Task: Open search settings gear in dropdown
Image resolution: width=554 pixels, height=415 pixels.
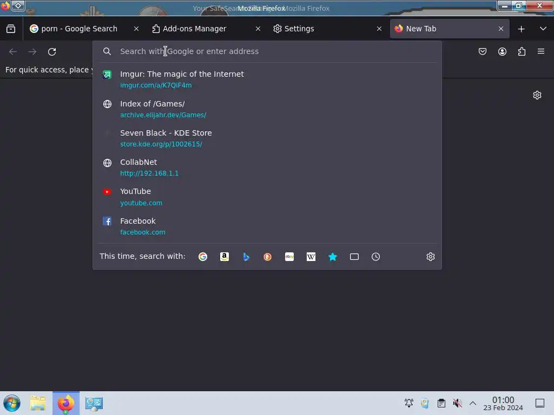Action: click(430, 257)
